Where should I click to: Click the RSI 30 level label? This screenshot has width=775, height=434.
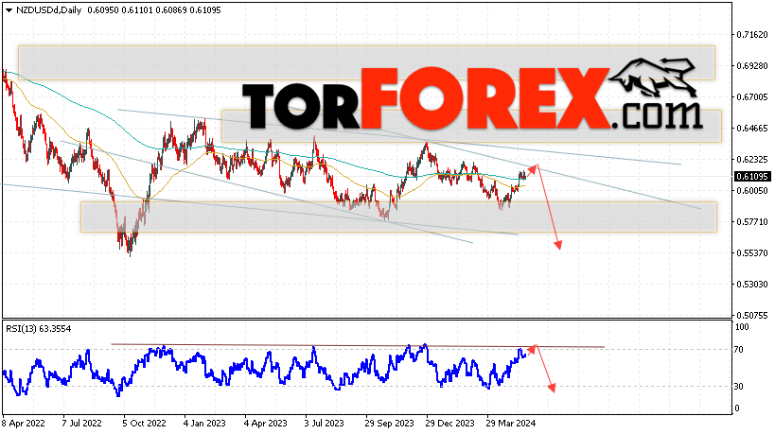[x=738, y=387]
